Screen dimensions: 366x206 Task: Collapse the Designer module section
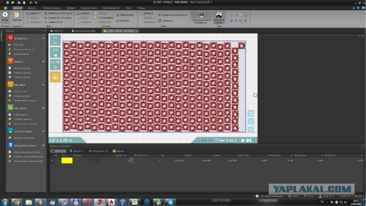coord(43,62)
